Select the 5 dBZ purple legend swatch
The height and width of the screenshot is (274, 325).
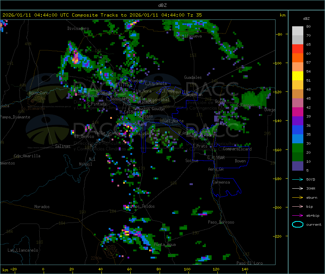coord(298,166)
